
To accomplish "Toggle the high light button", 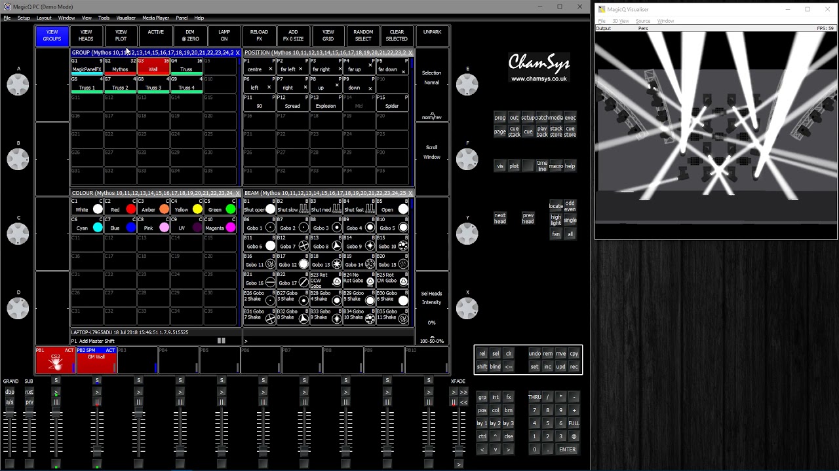I will (x=556, y=220).
